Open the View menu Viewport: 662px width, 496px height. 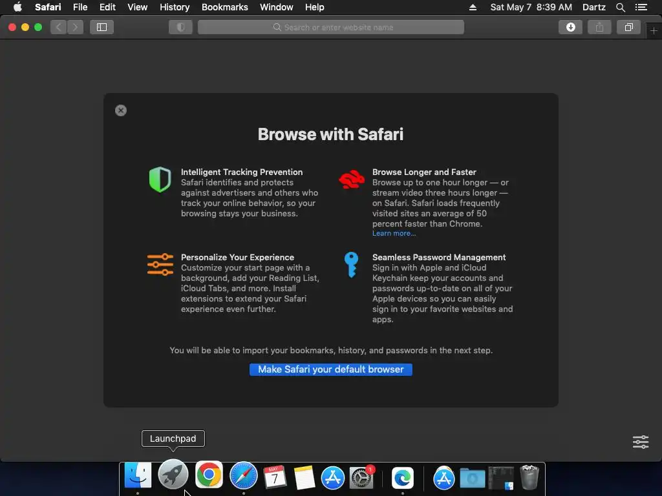[x=137, y=7]
